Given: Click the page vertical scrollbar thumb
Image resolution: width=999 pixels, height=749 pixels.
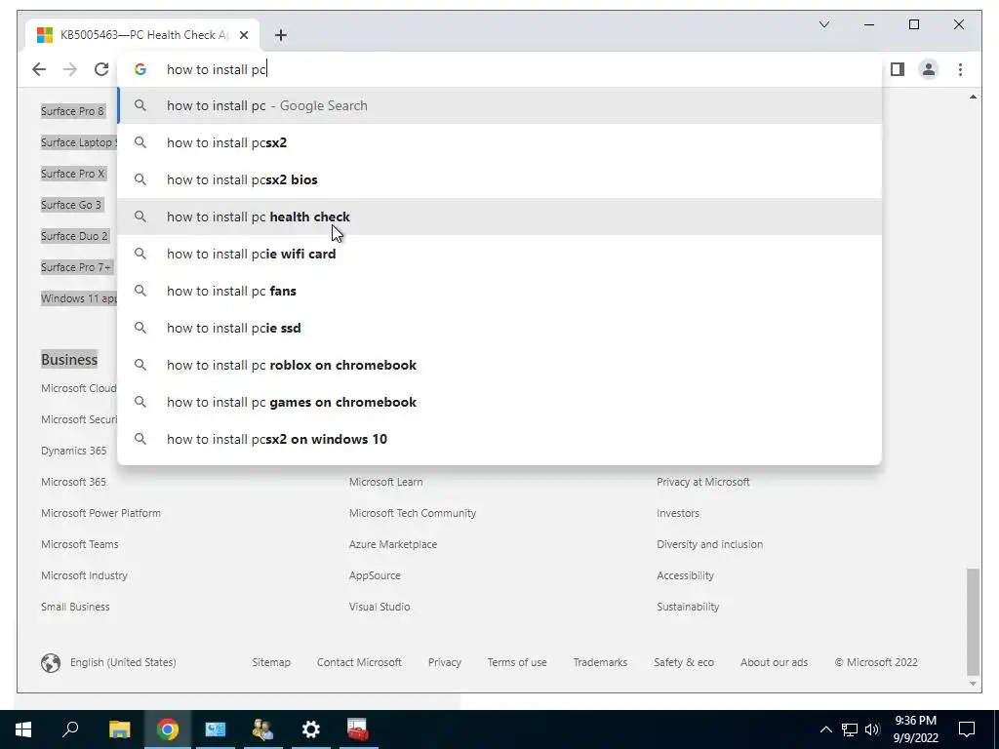Looking at the screenshot, I should click(973, 621).
